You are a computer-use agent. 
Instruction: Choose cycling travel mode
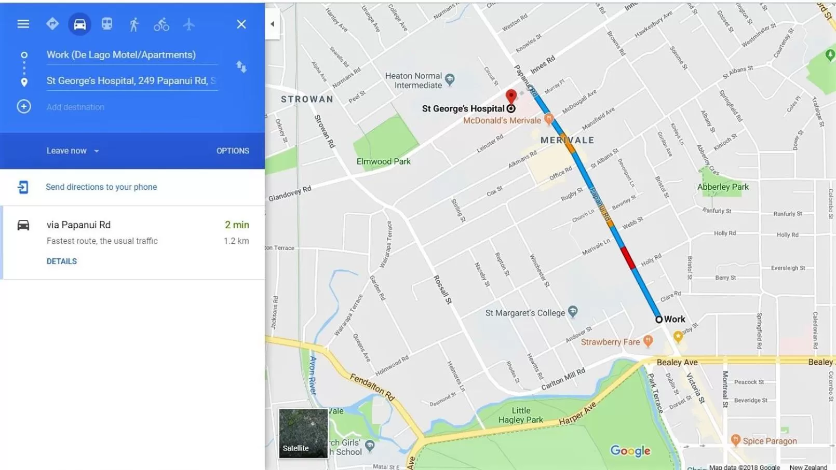pyautogui.click(x=161, y=24)
